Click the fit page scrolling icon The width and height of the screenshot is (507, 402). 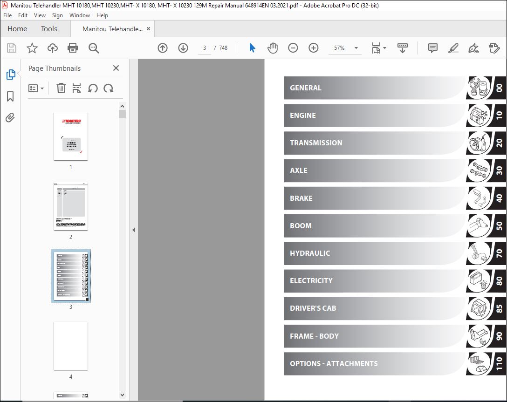point(376,48)
